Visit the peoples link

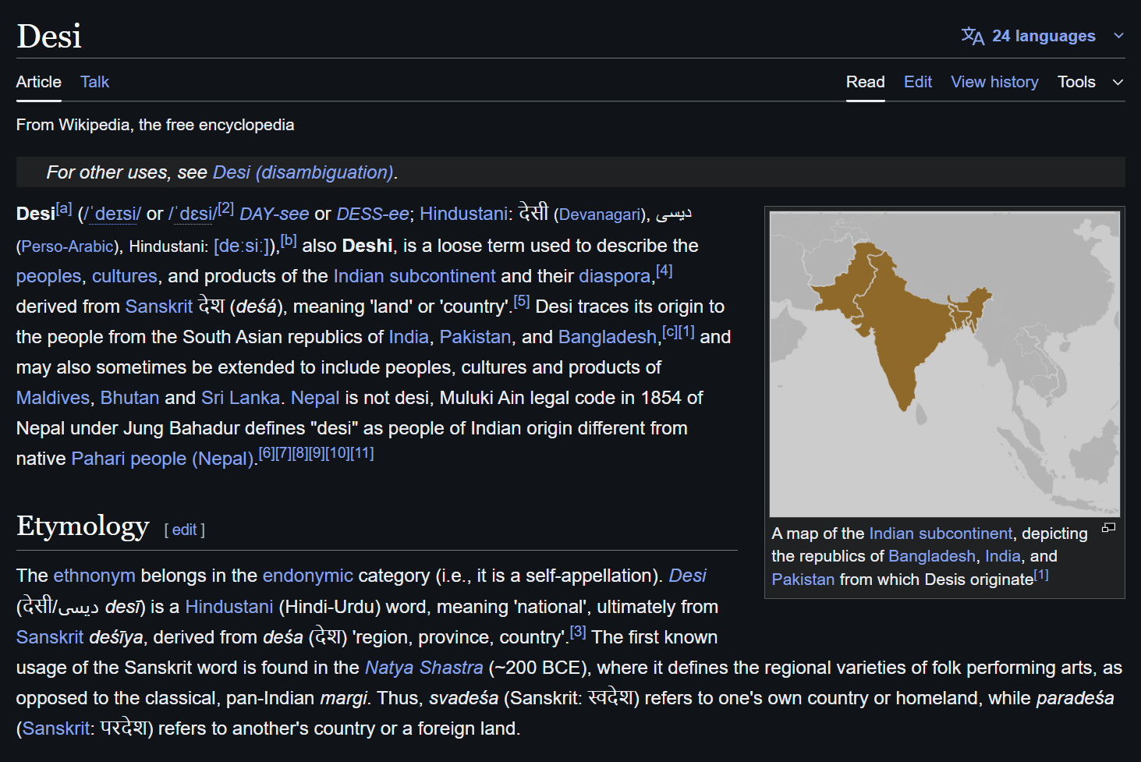(x=48, y=276)
